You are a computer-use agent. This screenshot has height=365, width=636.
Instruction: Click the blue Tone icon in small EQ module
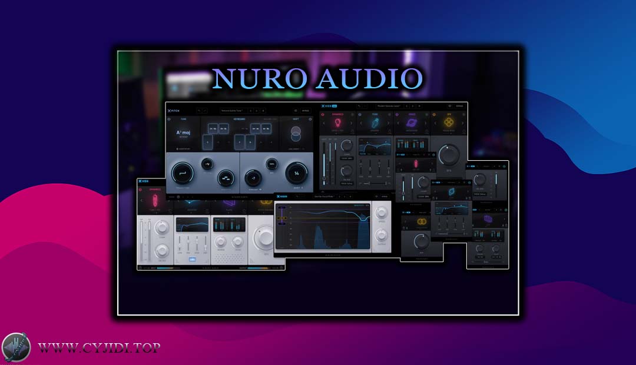pos(451,192)
